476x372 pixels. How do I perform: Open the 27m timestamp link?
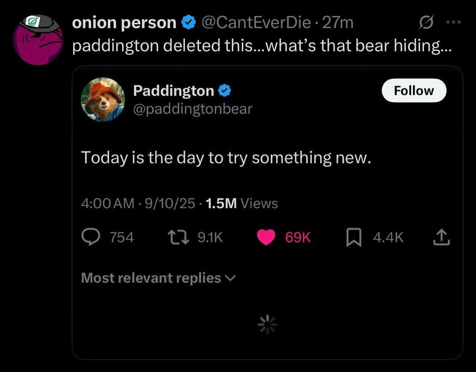[338, 22]
